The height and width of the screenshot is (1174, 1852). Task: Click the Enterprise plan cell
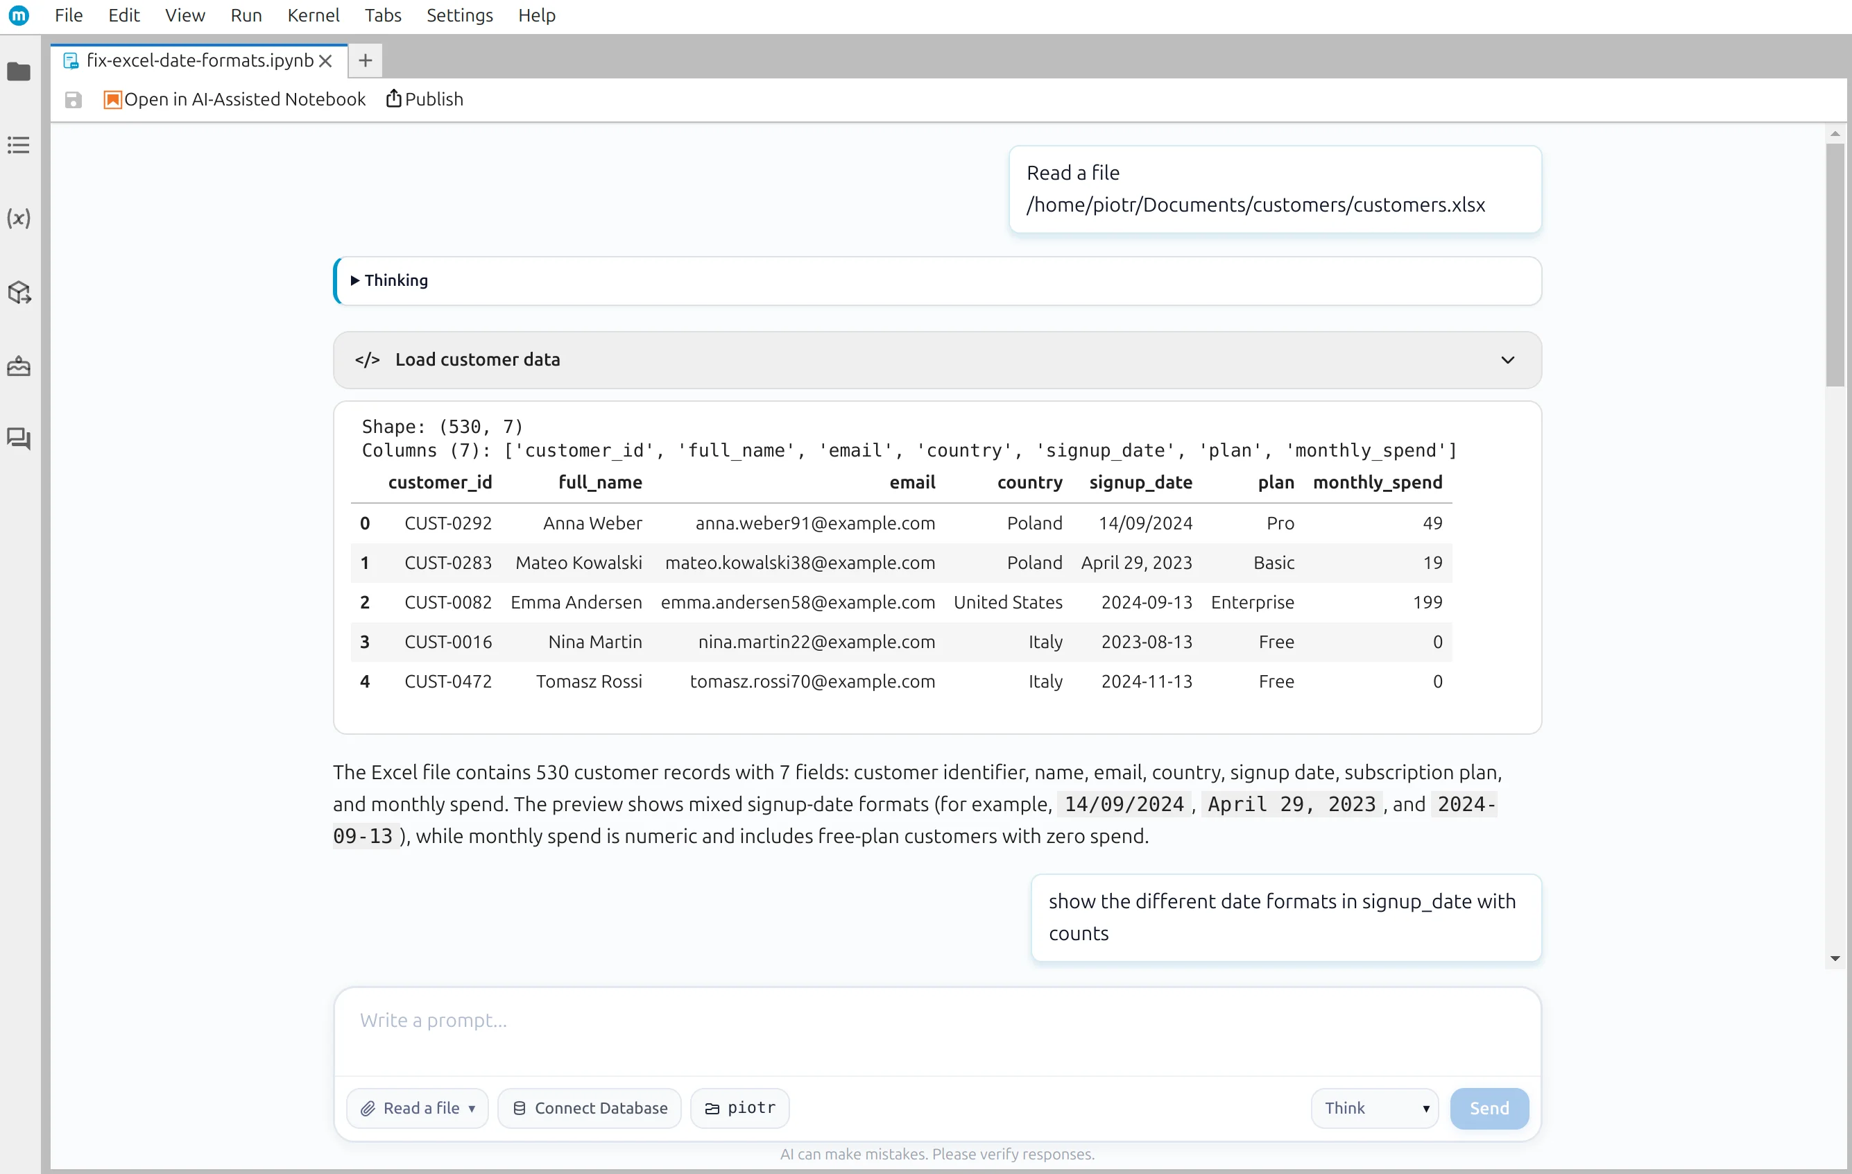(x=1252, y=602)
